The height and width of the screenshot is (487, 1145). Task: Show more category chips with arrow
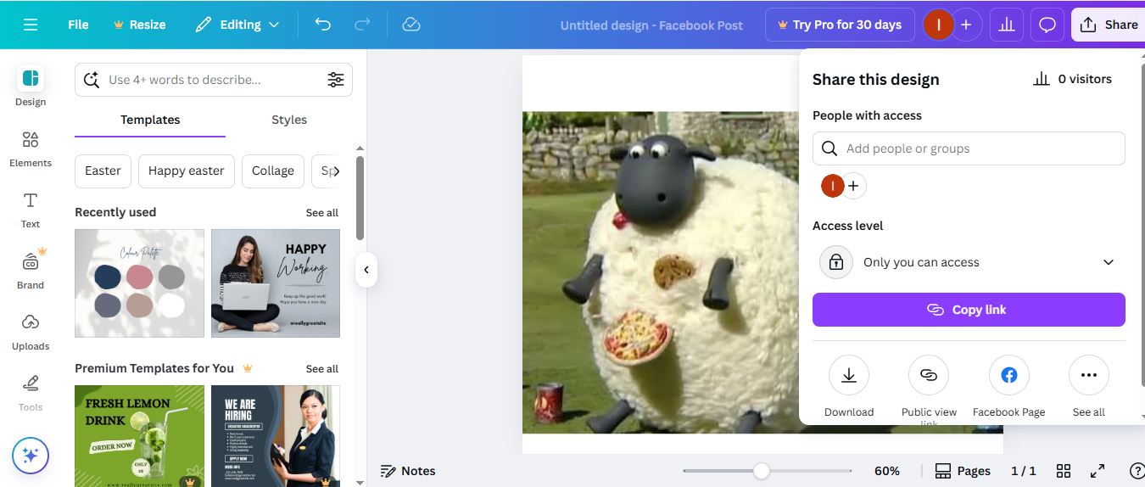(x=336, y=171)
